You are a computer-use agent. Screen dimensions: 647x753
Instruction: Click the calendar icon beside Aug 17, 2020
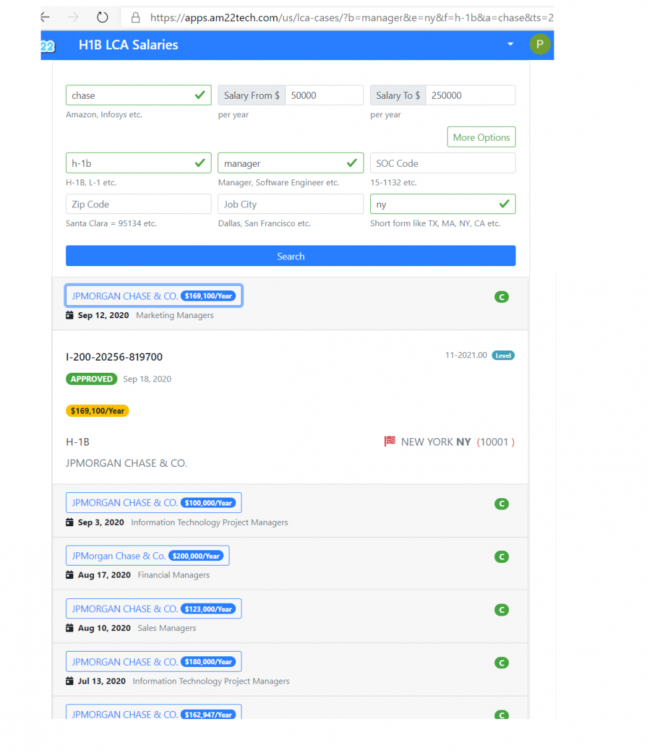69,575
